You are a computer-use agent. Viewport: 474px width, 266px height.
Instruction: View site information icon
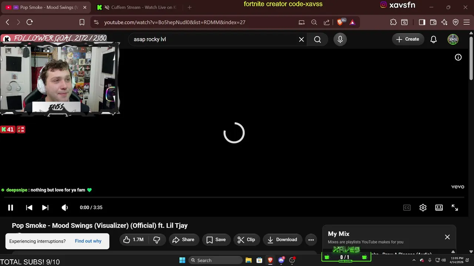coord(96,22)
